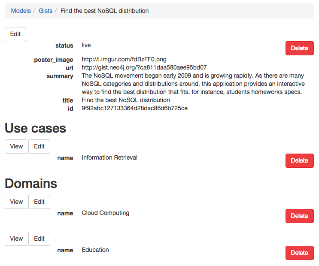
Task: View the Information Retrieval use case
Action: (x=16, y=146)
